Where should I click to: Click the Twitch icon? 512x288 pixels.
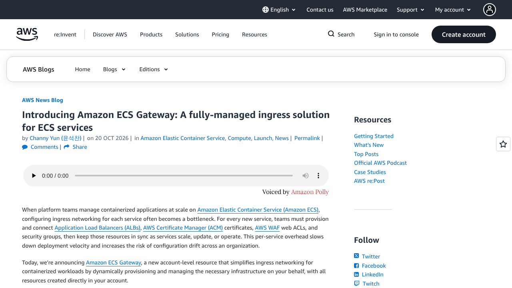point(357,284)
